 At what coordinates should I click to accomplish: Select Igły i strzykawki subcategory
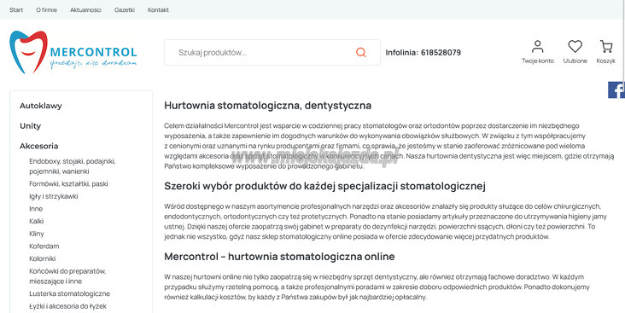click(54, 196)
